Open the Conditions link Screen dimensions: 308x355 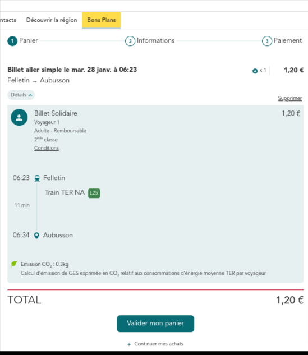pos(47,148)
